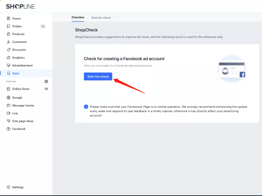Go to One page shop
Viewport: 262px width, 196px height.
(22, 121)
